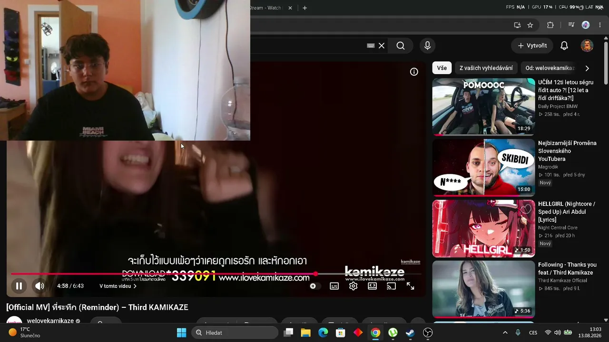Select the "Vše" filter chip
The width and height of the screenshot is (609, 342).
coord(442,68)
